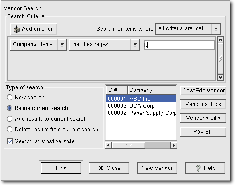Screen dimensions: 235x185
Task: Click the criteria list scroll-up arrow
Action: point(220,40)
